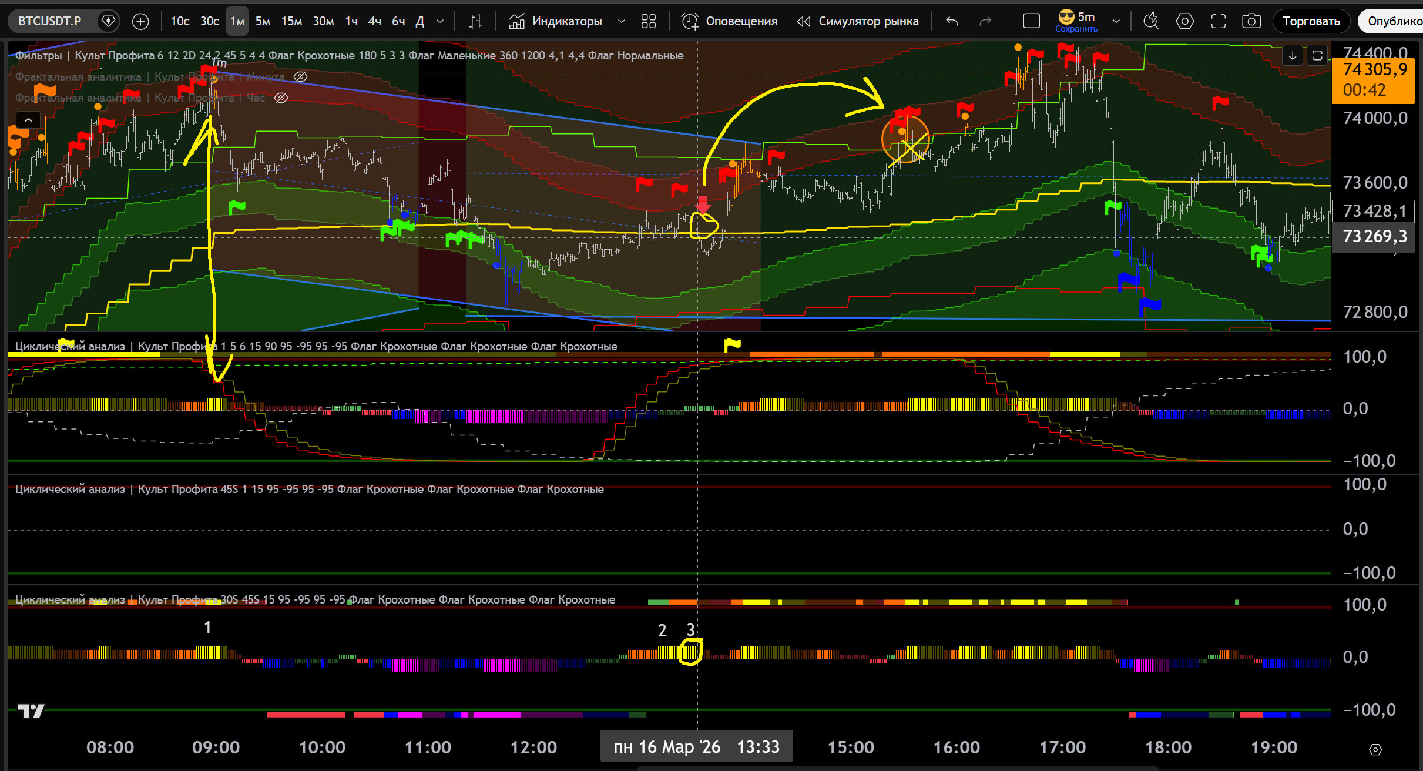Viewport: 1423px width, 771px height.
Task: Open quick search lightning icon
Action: click(x=1151, y=22)
